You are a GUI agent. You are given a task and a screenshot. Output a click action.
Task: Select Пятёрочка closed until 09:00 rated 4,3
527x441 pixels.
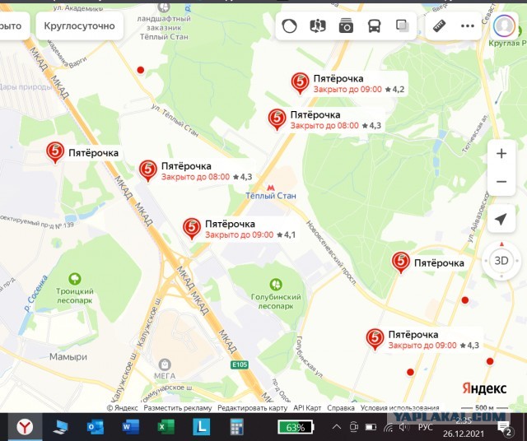(x=375, y=338)
